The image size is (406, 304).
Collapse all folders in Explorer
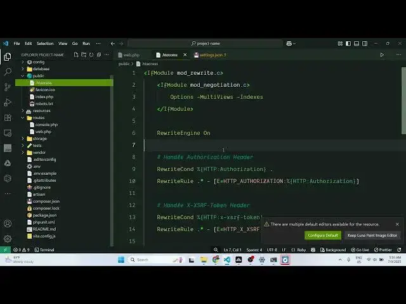[x=99, y=55]
